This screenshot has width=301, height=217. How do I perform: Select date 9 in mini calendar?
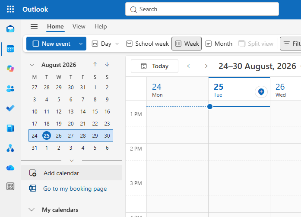107,100
